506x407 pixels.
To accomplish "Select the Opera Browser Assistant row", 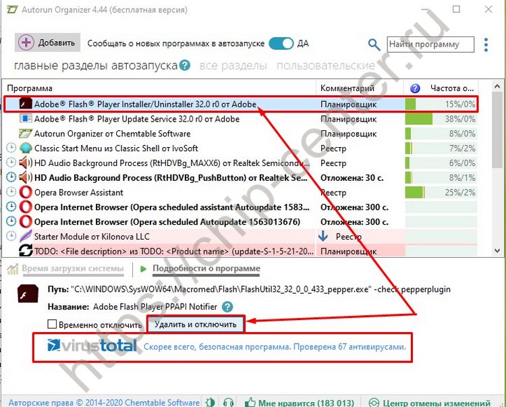I will 240,192.
